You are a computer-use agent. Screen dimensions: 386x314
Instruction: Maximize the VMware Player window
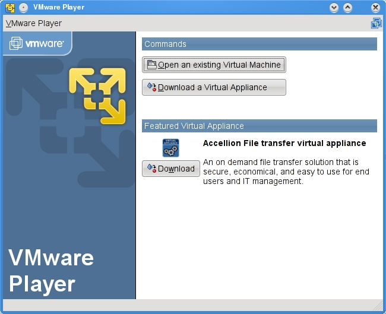point(348,8)
